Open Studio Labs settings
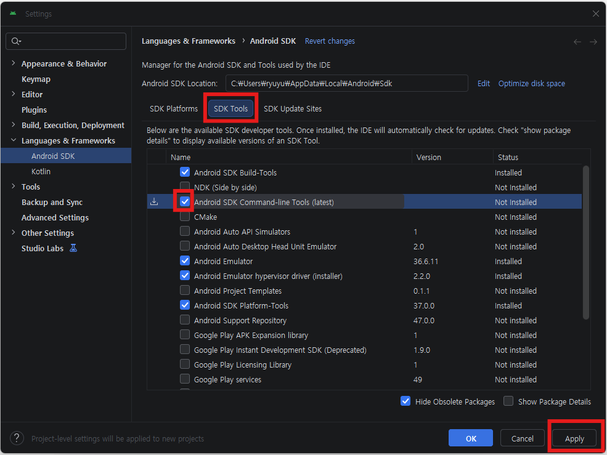Image resolution: width=607 pixels, height=455 pixels. [43, 248]
